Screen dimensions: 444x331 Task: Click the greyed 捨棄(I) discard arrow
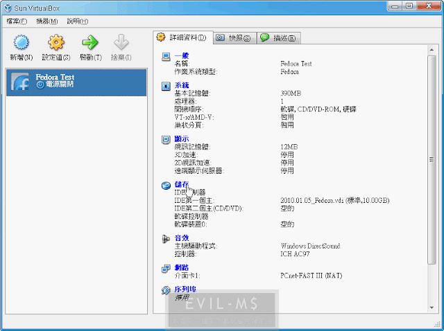[121, 42]
